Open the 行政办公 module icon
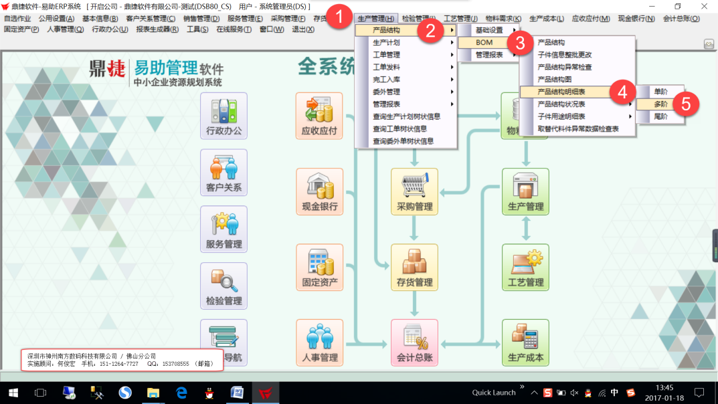This screenshot has height=404, width=718. tap(223, 115)
